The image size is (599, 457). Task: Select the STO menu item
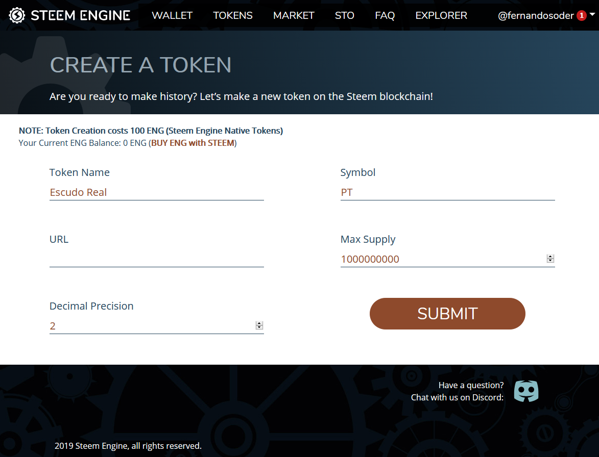point(345,16)
